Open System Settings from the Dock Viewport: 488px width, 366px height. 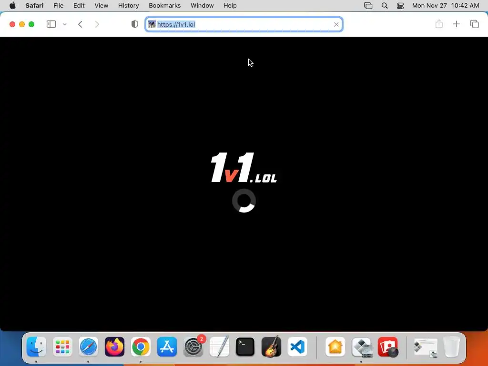pos(193,346)
